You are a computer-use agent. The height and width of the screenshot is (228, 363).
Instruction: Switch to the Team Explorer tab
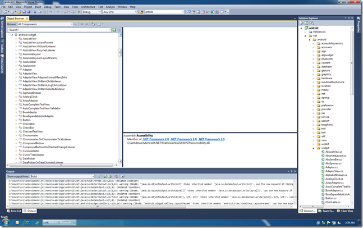[x=326, y=211]
